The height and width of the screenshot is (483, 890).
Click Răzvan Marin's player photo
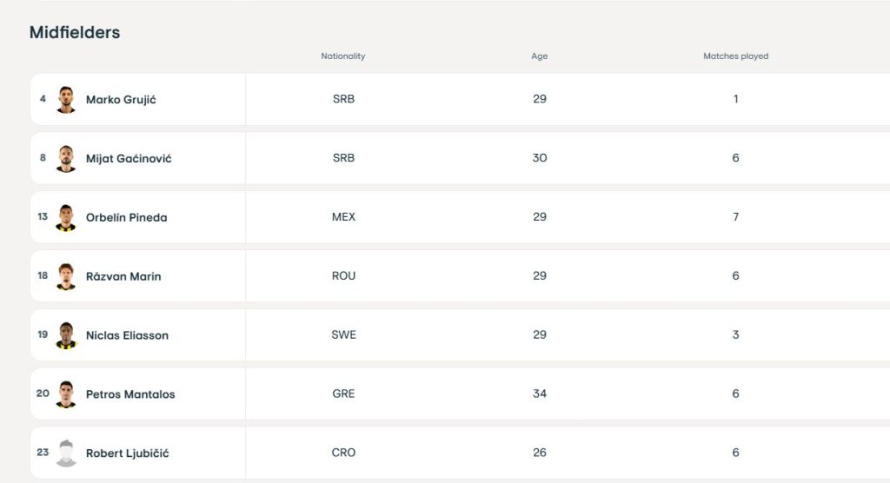pos(66,276)
